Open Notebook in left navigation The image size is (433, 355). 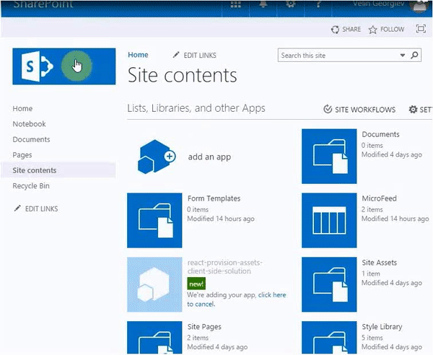[x=30, y=124]
